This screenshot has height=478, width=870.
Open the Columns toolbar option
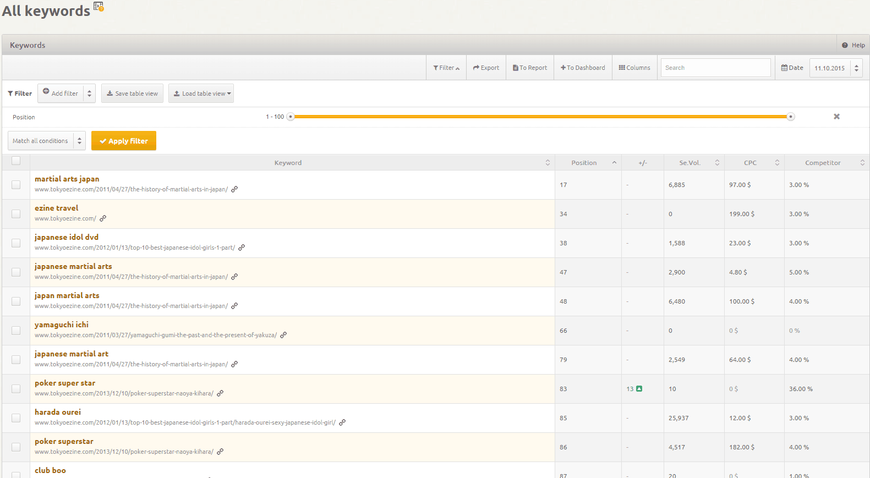coord(634,68)
